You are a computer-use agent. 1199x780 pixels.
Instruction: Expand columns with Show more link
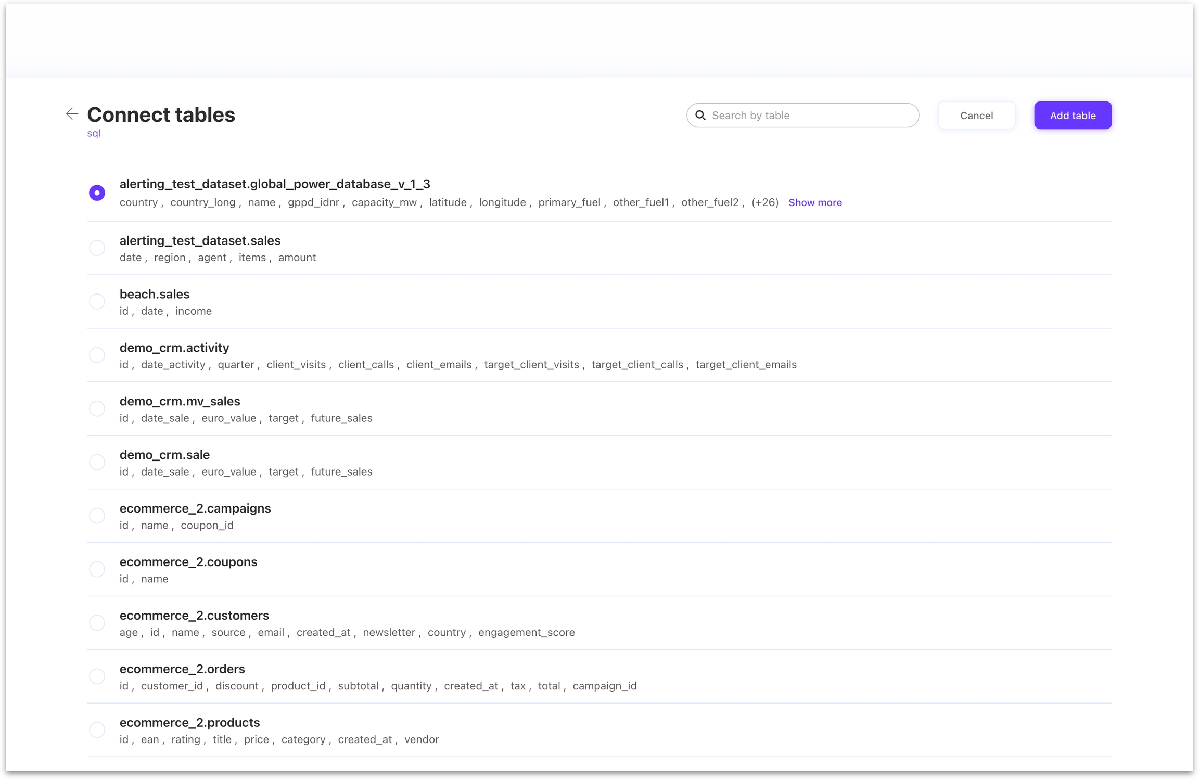[x=814, y=202]
